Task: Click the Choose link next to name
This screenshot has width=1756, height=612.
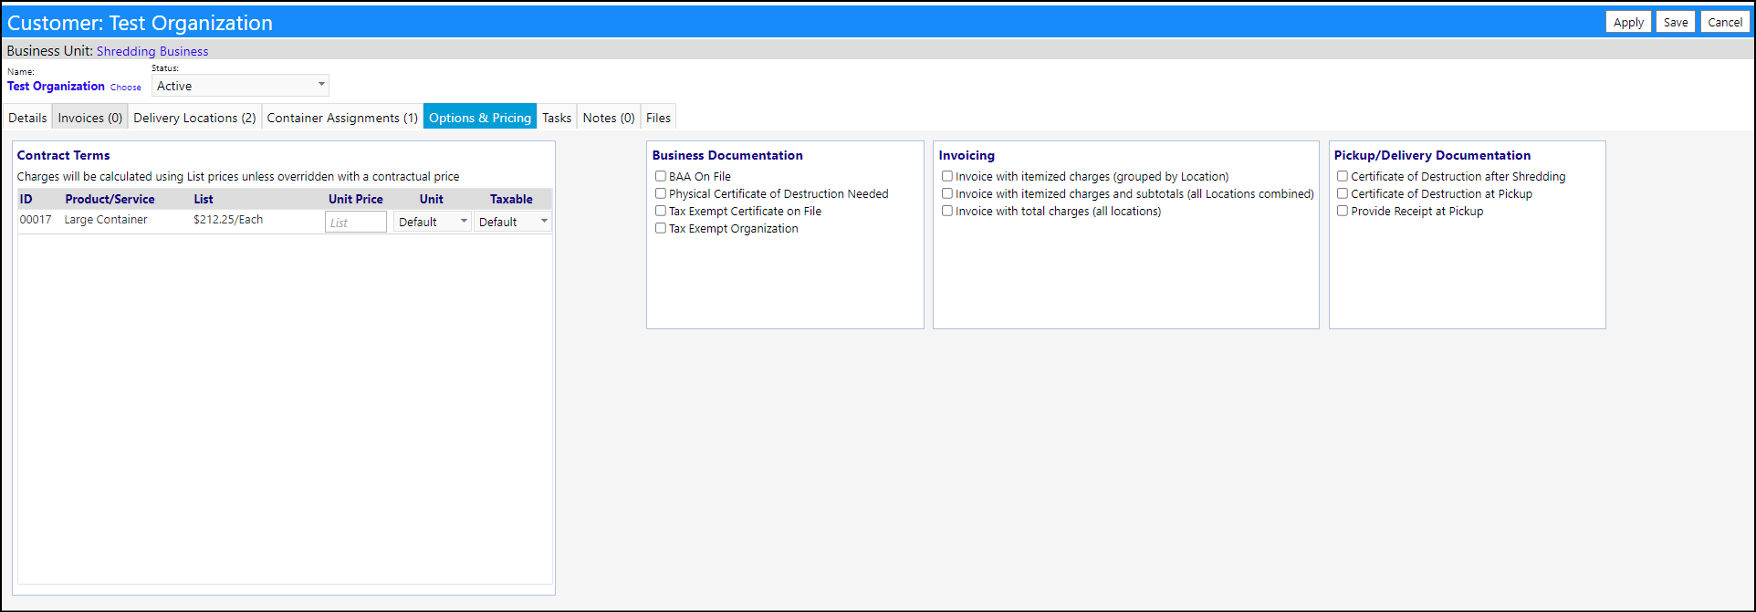Action: [126, 88]
